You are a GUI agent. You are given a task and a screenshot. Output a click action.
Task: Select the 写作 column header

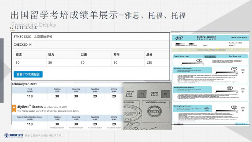pos(116,55)
